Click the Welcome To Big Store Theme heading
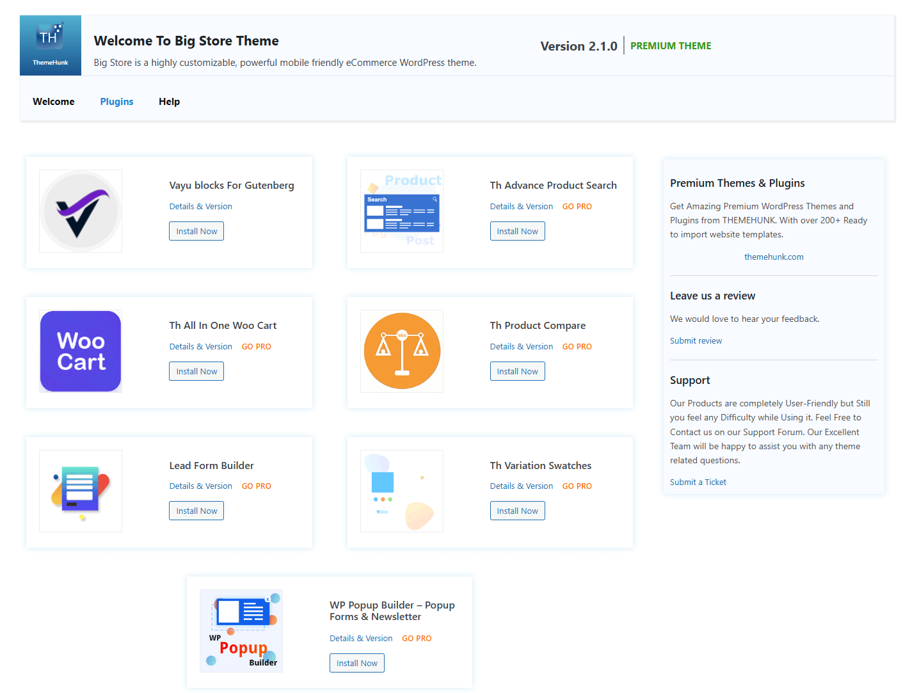This screenshot has height=693, width=910. click(186, 41)
